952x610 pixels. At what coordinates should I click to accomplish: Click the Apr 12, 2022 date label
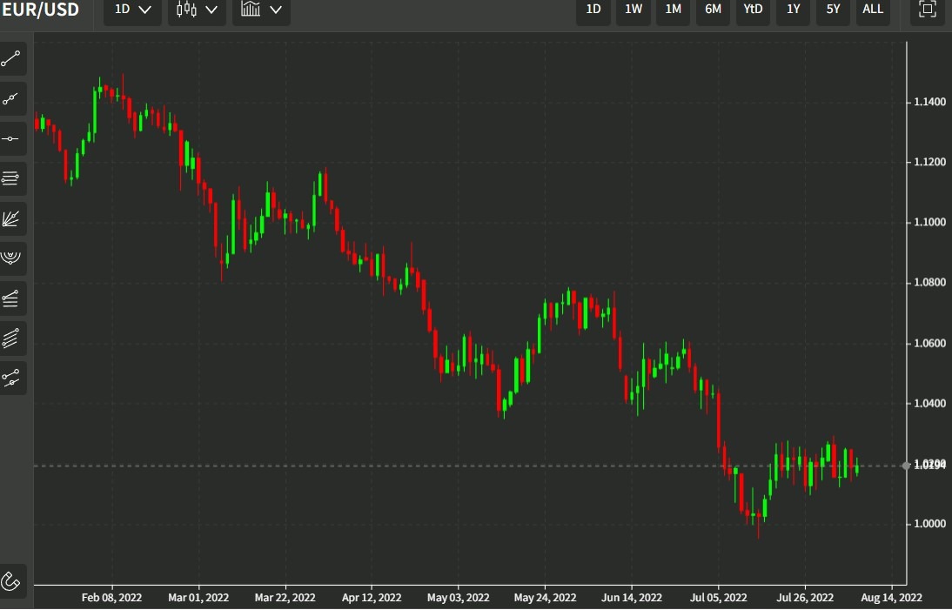point(372,598)
